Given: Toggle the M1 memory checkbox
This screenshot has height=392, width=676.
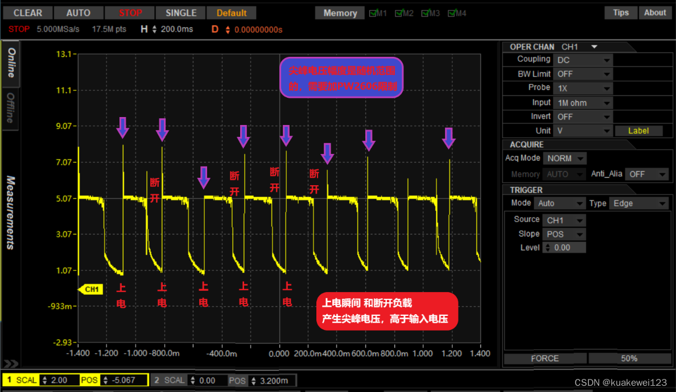Looking at the screenshot, I should pyautogui.click(x=373, y=13).
